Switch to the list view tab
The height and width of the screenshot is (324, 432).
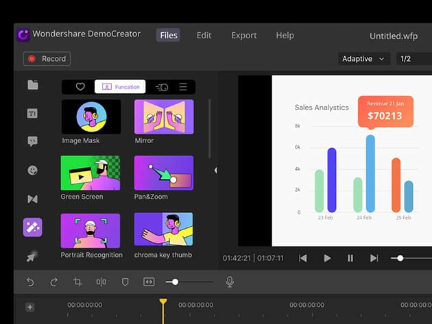pyautogui.click(x=183, y=87)
